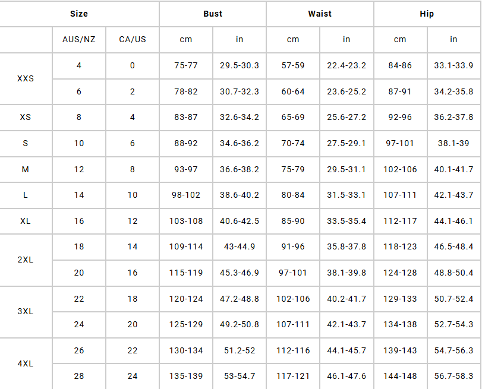Select the "33.1-33.9" hip inches cell
The width and height of the screenshot is (482, 389).
coord(453,65)
